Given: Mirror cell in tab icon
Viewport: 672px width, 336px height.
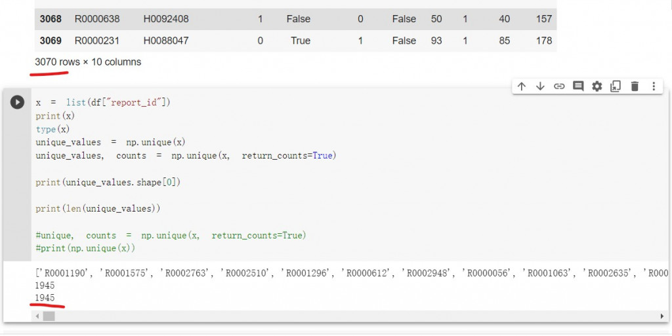Looking at the screenshot, I should pyautogui.click(x=616, y=86).
